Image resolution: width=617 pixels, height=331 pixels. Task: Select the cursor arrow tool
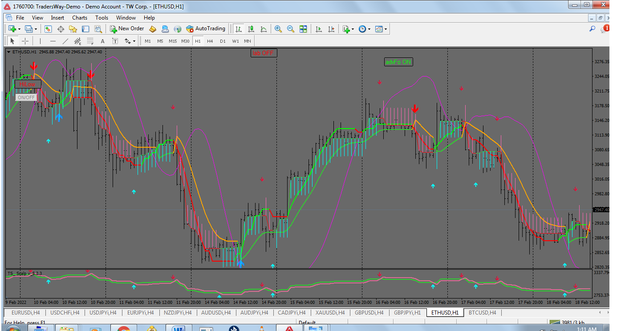12,41
